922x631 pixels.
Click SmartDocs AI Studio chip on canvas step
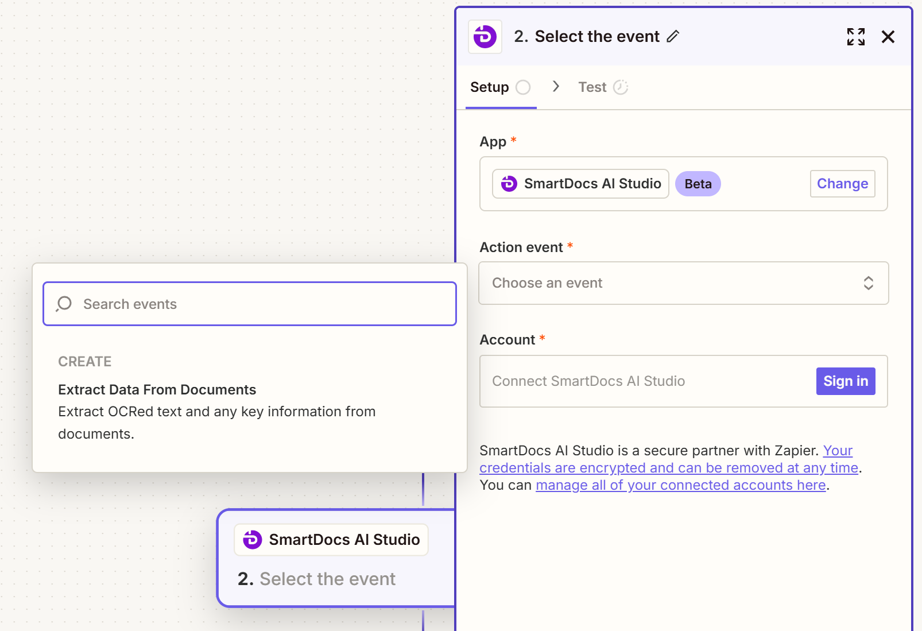tap(331, 540)
